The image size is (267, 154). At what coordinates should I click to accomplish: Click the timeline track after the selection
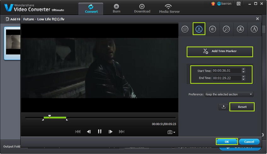tap(121, 117)
